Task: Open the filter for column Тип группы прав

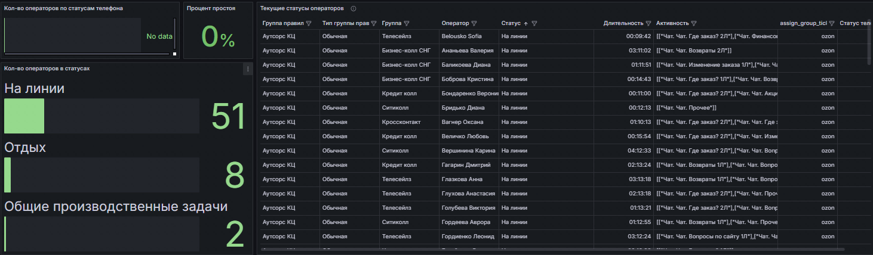Action: [373, 24]
